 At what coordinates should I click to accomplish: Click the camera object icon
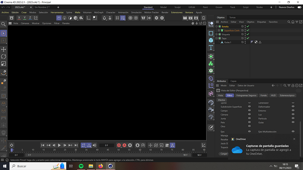coord(211,110)
